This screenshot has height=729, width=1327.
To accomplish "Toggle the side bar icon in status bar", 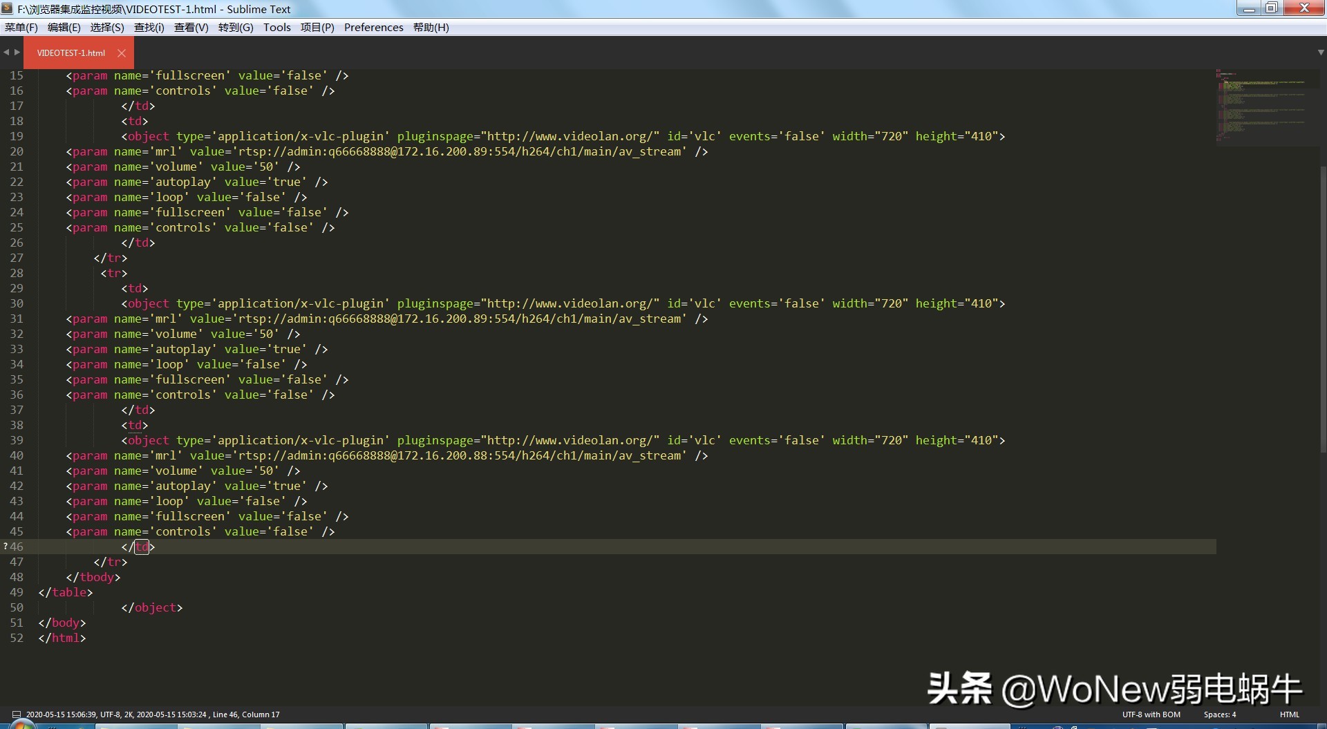I will click(16, 714).
